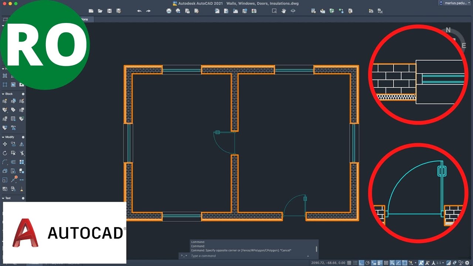Screen dimensions: 473x266
Task: Click the attribute tag icon in the Block panel
Action: pos(13,110)
